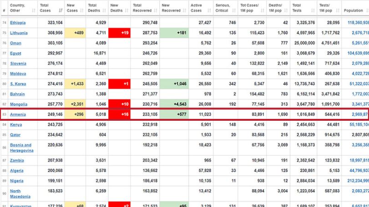Click sort arrows on Total Recovered header

[x=156, y=10]
